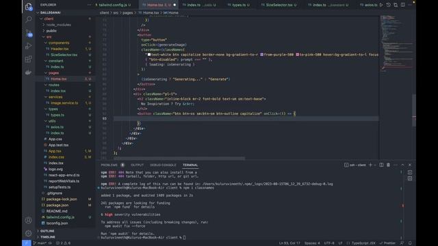Split the editor to the right

pyautogui.click(x=403, y=5)
